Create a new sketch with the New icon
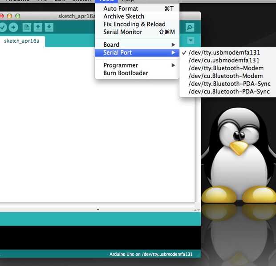This screenshot has height=266, width=276. pyautogui.click(x=27, y=27)
